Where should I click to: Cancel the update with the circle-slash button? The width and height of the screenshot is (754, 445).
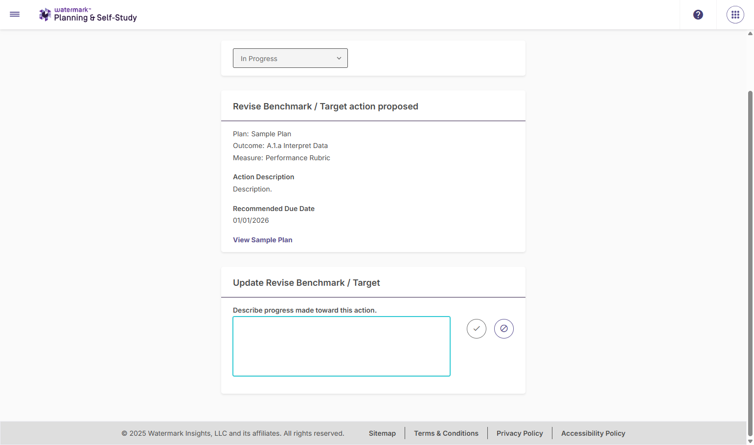pos(504,329)
